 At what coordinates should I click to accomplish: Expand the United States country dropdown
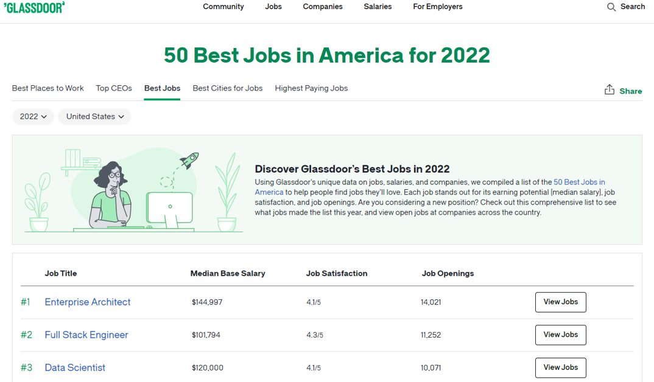[94, 116]
